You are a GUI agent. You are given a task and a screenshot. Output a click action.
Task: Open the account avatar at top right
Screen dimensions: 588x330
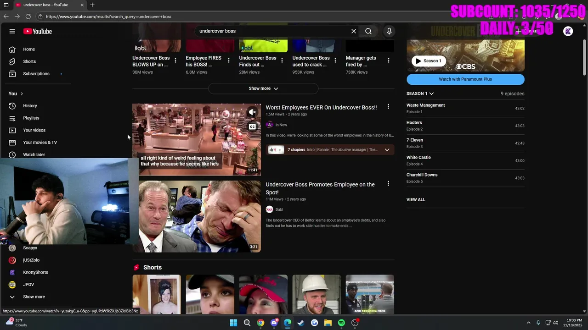click(568, 31)
